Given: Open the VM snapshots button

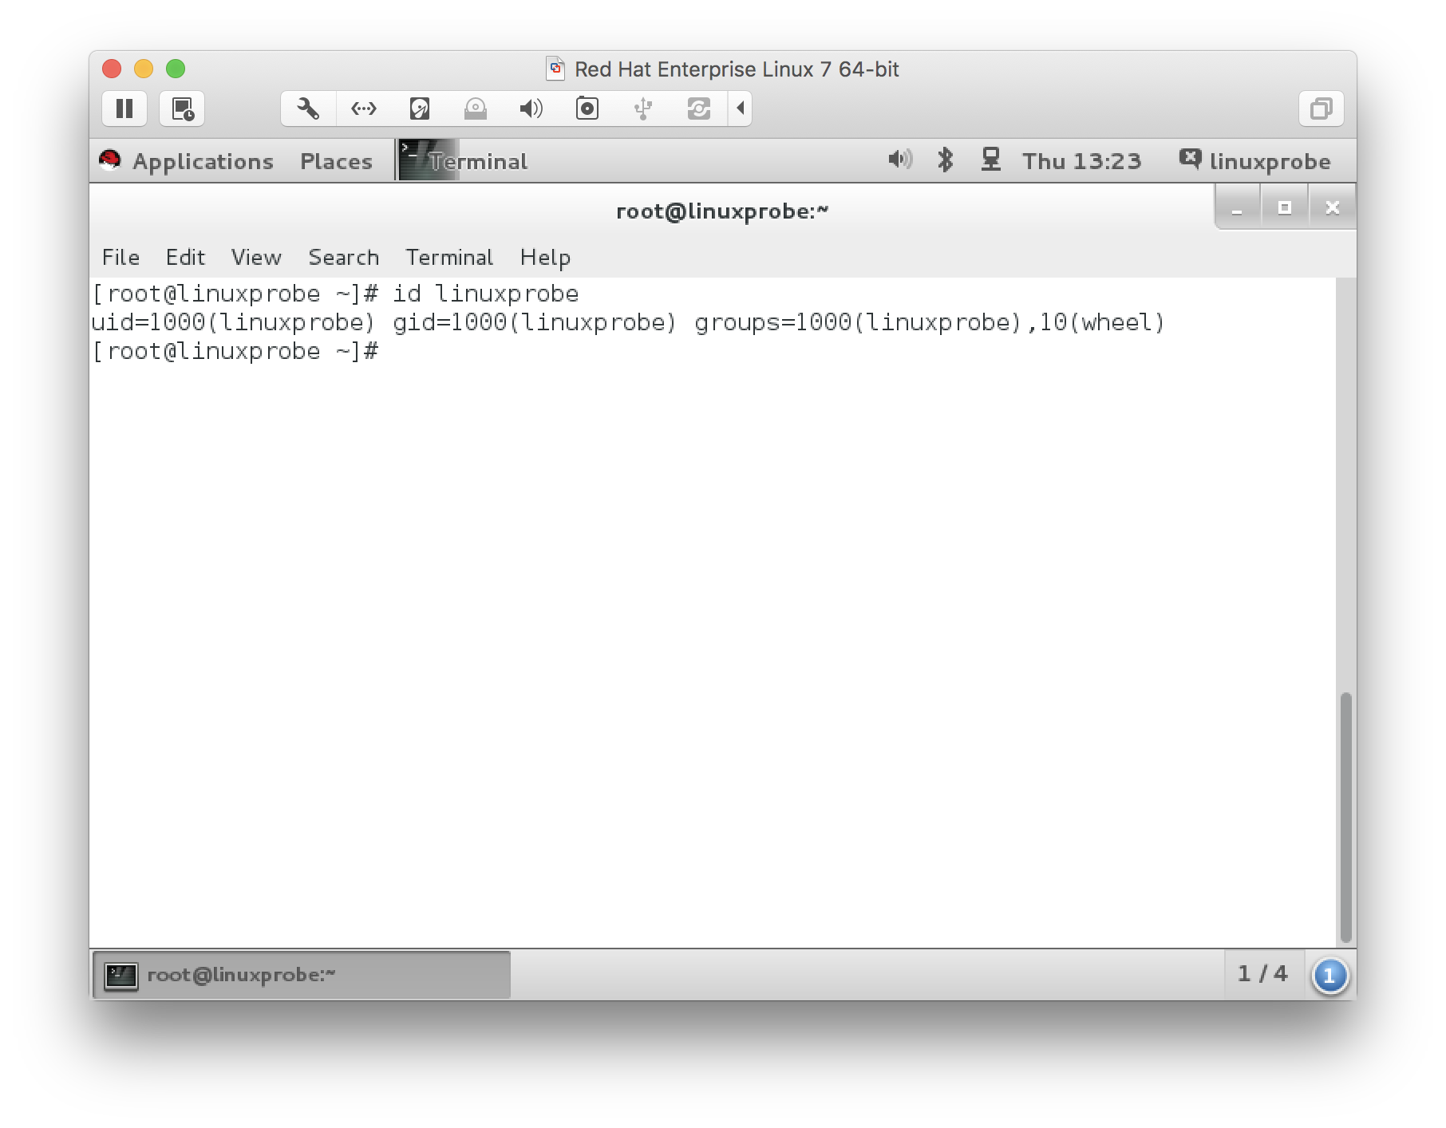Looking at the screenshot, I should click(183, 108).
